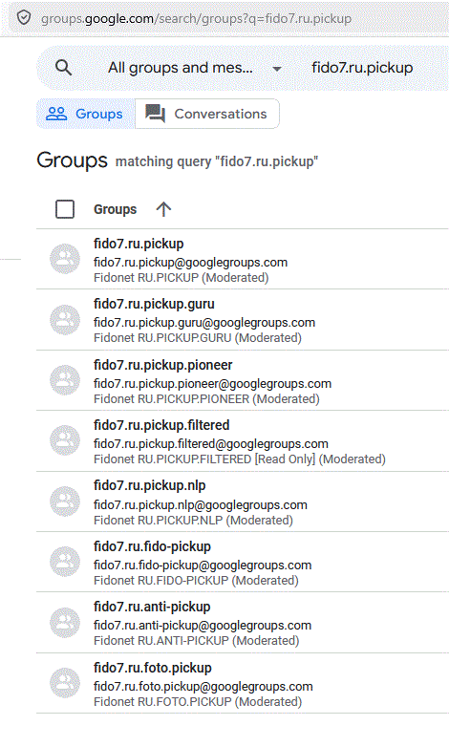This screenshot has height=747, width=449.
Task: Click the browser address bar URL
Action: [197, 18]
